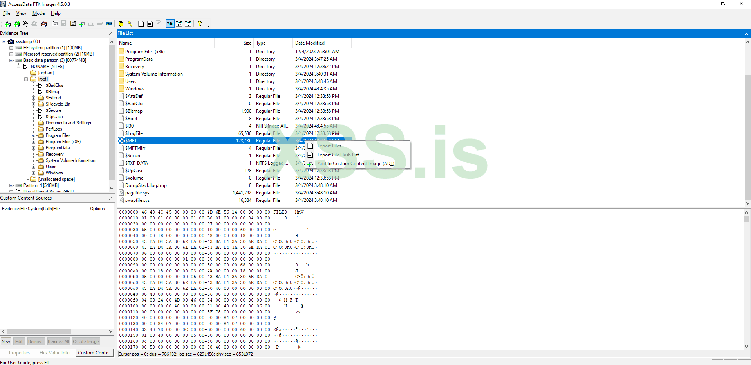Collapse the Basic data partition node
The image size is (751, 365).
11,60
